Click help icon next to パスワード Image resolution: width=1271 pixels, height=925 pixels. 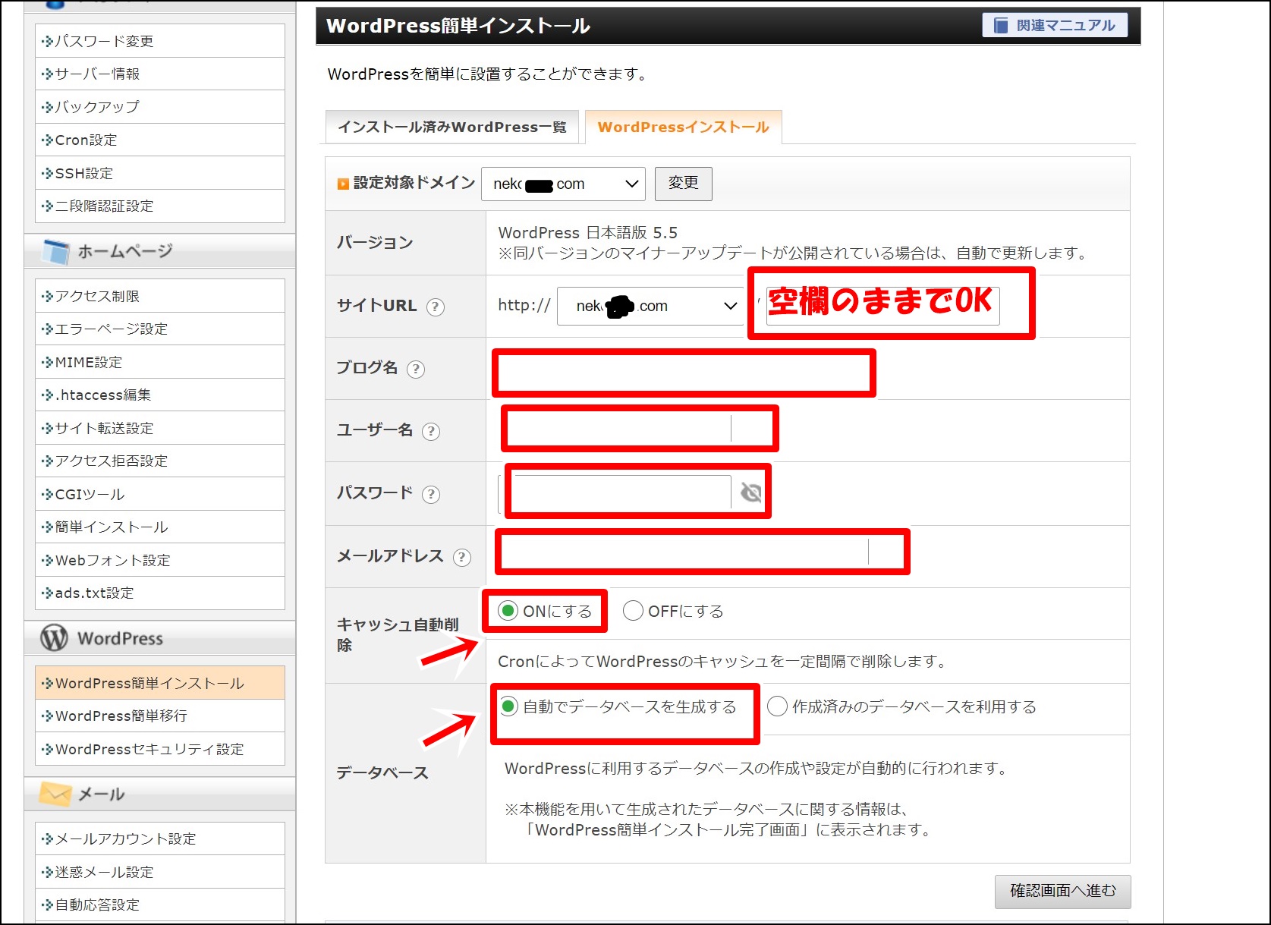point(430,495)
